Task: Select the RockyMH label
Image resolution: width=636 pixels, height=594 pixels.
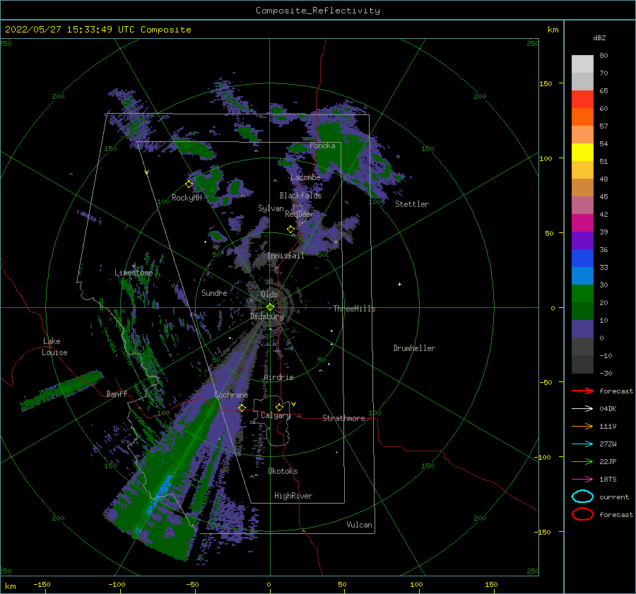Action: click(x=187, y=198)
